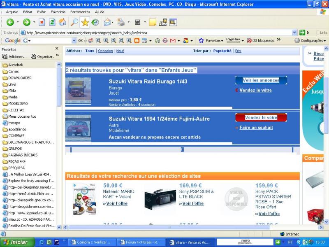Print the page with the printer icon
This screenshot has height=247, width=329.
(121, 22)
